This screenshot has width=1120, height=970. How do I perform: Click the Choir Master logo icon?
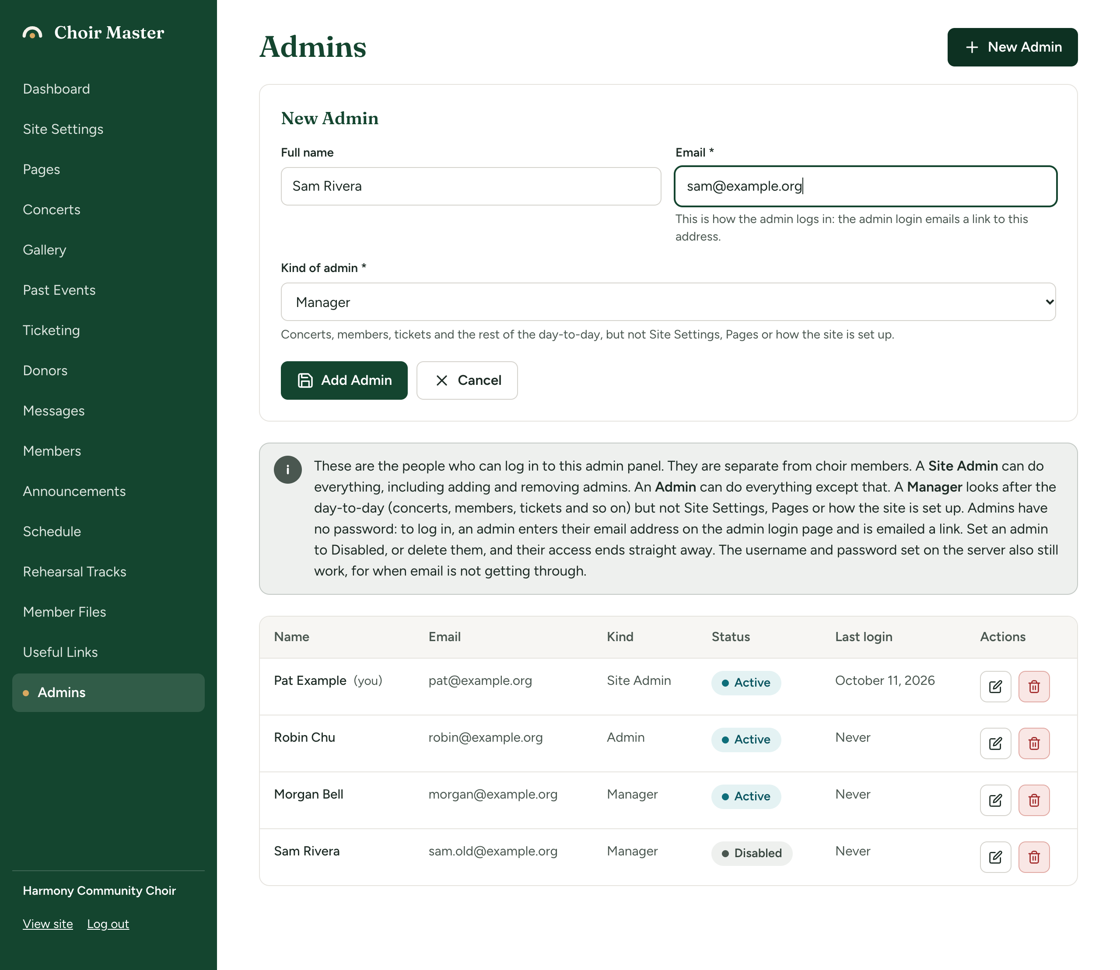(x=32, y=33)
